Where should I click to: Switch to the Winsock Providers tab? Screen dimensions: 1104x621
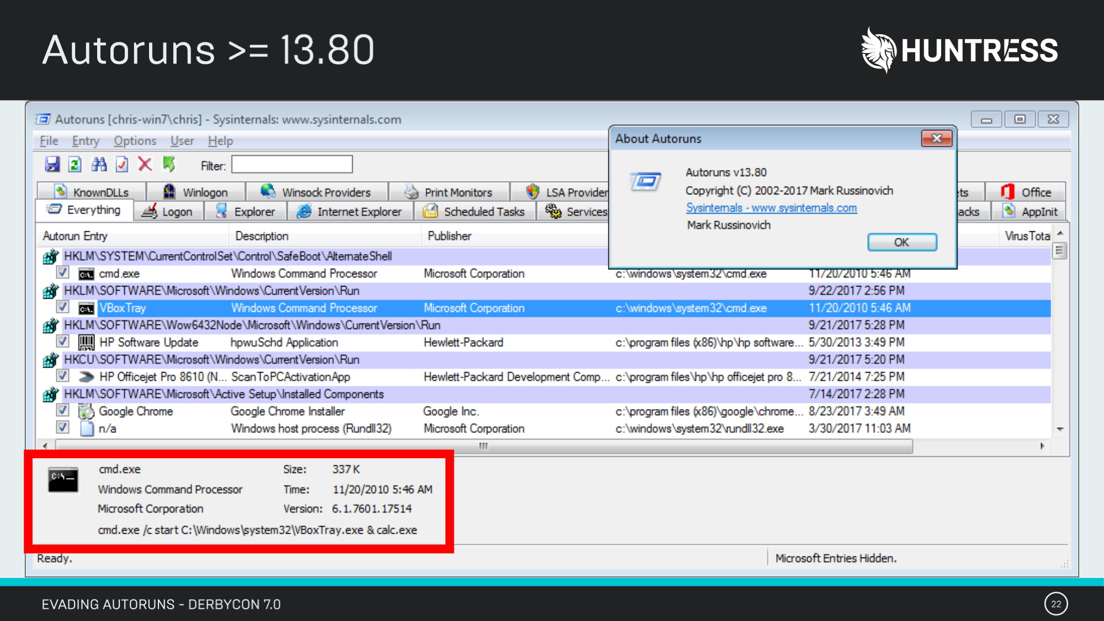316,192
